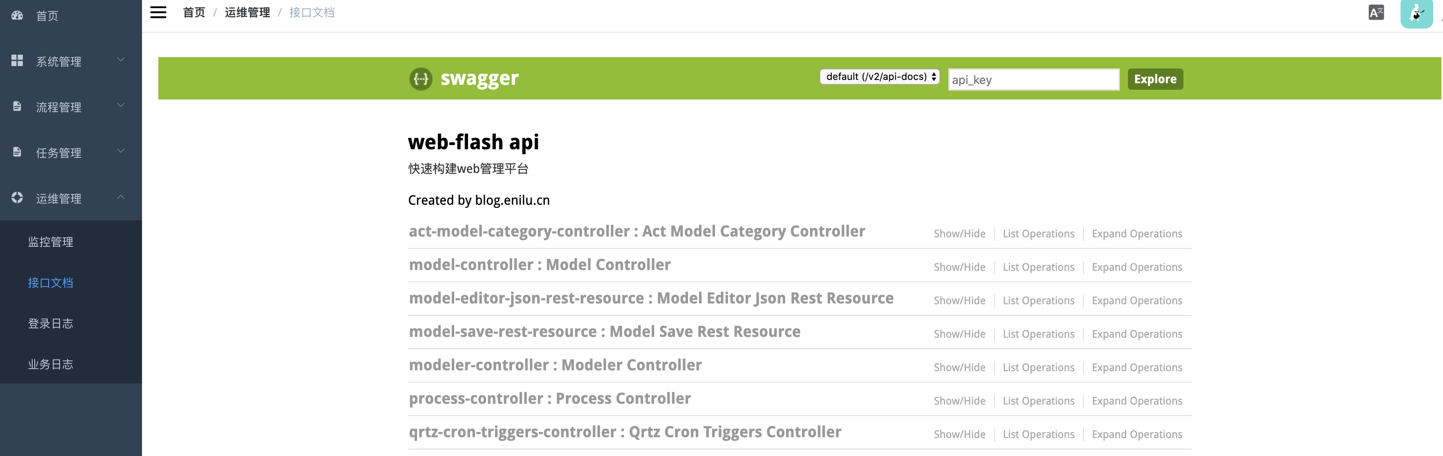Toggle Show/Hide for act-model-category-controller
This screenshot has height=456, width=1443.
(x=959, y=234)
